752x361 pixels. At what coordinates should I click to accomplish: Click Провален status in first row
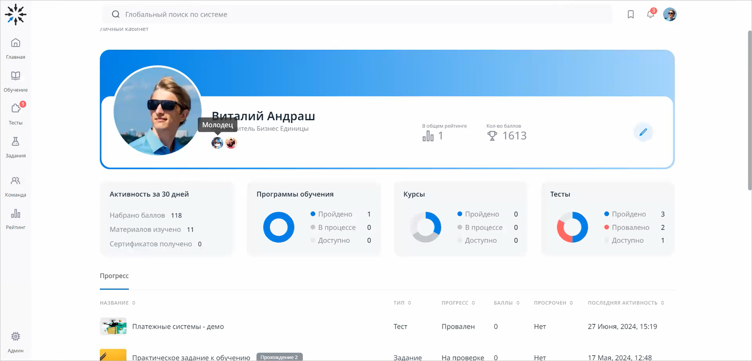click(458, 327)
